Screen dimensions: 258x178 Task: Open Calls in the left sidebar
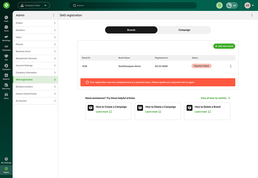coord(6,19)
